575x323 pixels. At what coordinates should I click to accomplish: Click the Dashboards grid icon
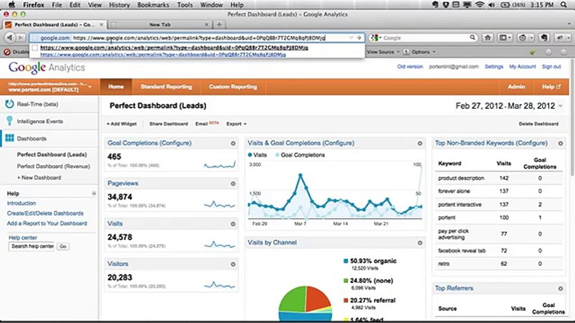click(x=9, y=139)
